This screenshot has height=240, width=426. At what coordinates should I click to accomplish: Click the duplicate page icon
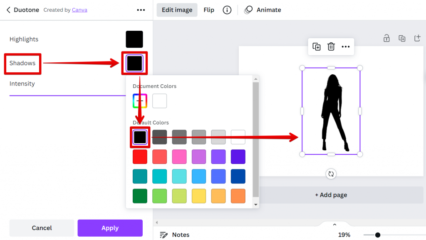click(402, 38)
